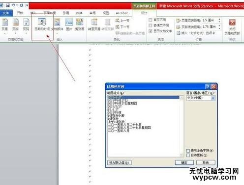244x185 pixels.
Task: Select time format "上午10时5分"
Action: click(x=116, y=122)
